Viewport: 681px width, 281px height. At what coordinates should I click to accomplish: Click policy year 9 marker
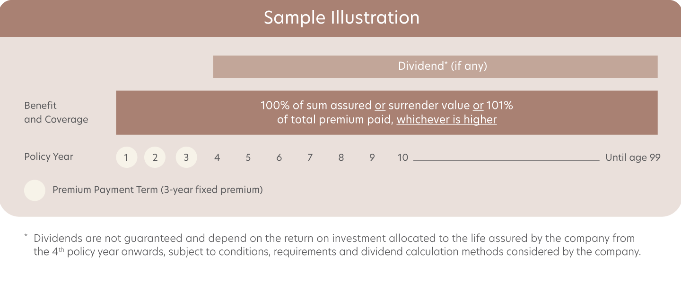(372, 157)
